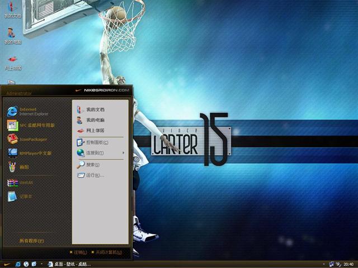Viewport: 358px width, 268px height.
Task: Expand hidden system tray icons arrow
Action: point(324,264)
